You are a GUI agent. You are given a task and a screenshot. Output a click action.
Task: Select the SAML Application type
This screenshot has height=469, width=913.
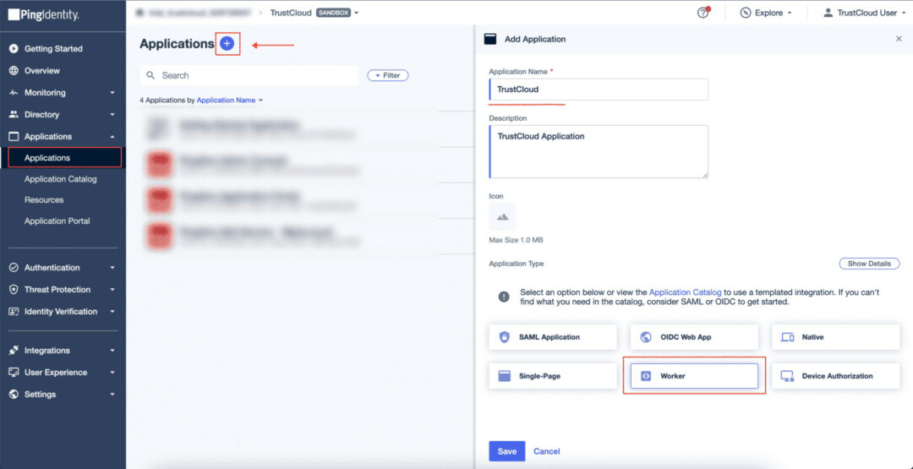[553, 337]
